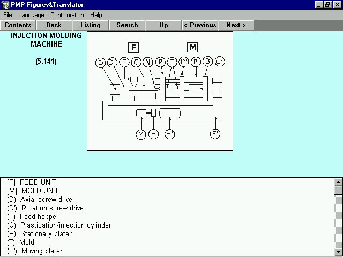
Task: Click the Next > navigation button
Action: click(x=236, y=25)
